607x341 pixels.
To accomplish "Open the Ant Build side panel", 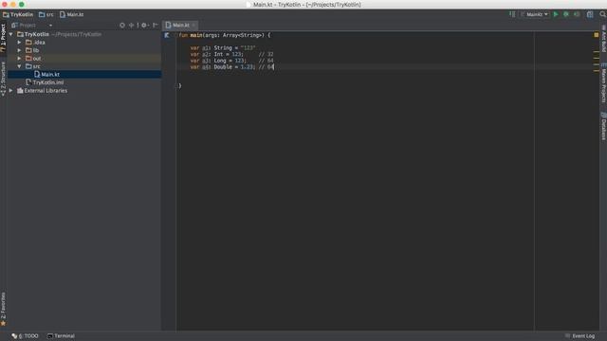I will click(603, 39).
